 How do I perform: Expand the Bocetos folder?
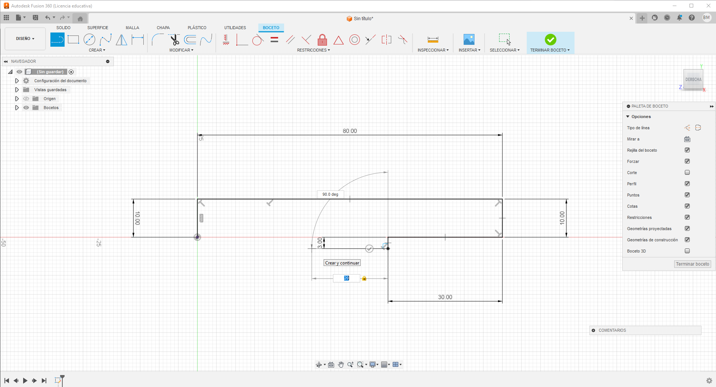[x=17, y=108]
